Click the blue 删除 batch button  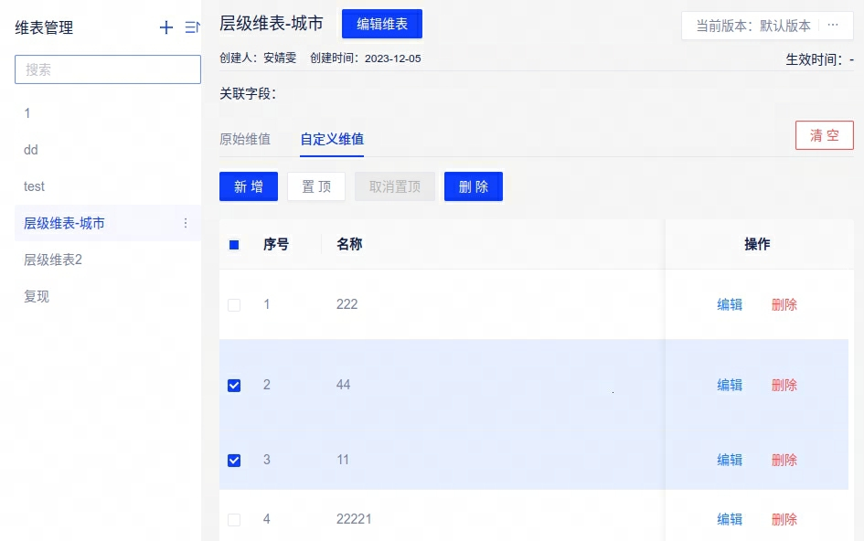(474, 186)
